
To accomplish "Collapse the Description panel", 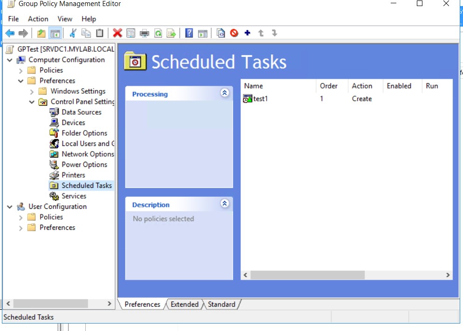I will [x=224, y=203].
